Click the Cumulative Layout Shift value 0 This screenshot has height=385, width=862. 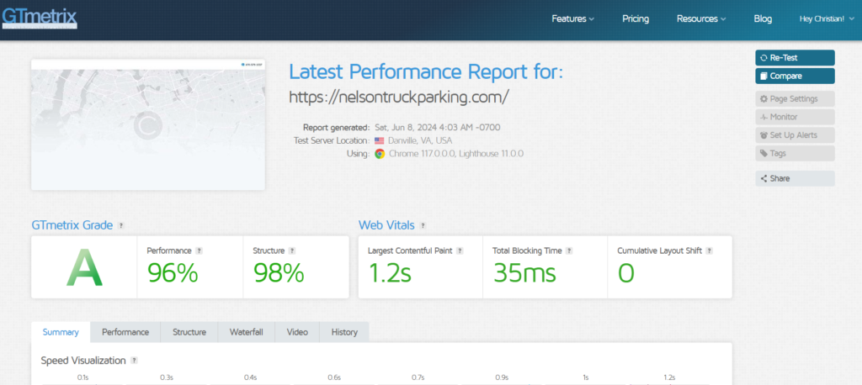pyautogui.click(x=626, y=273)
